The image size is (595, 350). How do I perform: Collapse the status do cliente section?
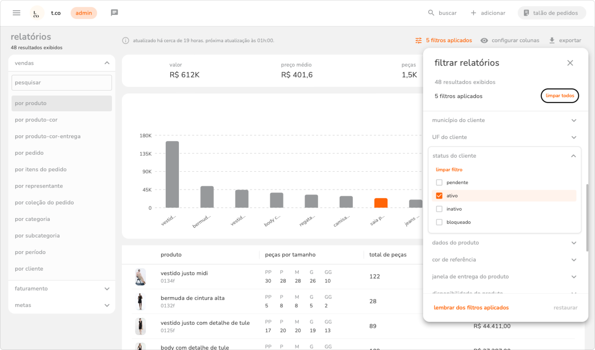[573, 156]
